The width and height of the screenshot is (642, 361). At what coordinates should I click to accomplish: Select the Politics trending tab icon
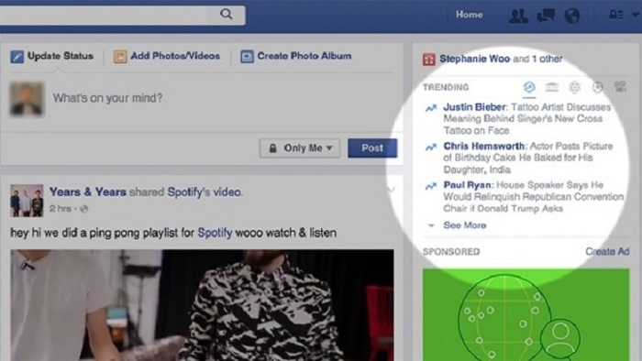552,87
